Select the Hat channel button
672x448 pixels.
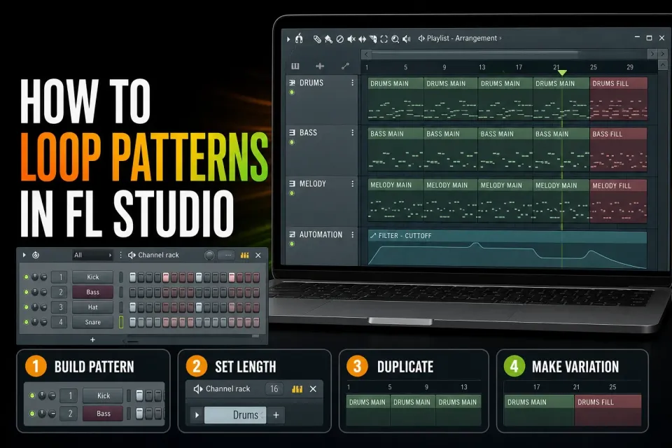coord(92,307)
